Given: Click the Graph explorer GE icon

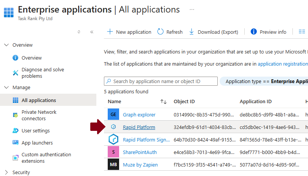Looking at the screenshot, I should tap(113, 115).
